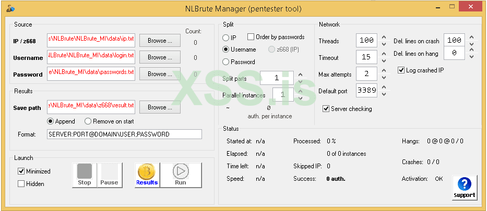
Task: Open Results with the bitcoin coin icon
Action: [x=147, y=175]
